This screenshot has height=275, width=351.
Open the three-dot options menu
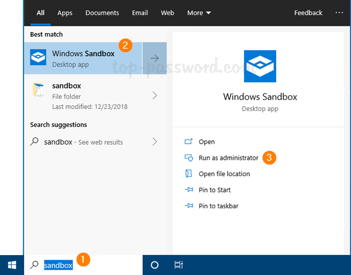339,13
